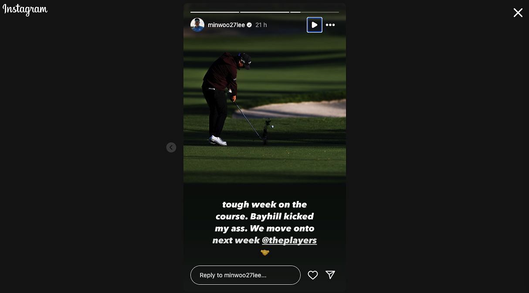Open the minwoo27lee profile picture
Viewport: 529px width, 293px height.
pyautogui.click(x=197, y=25)
